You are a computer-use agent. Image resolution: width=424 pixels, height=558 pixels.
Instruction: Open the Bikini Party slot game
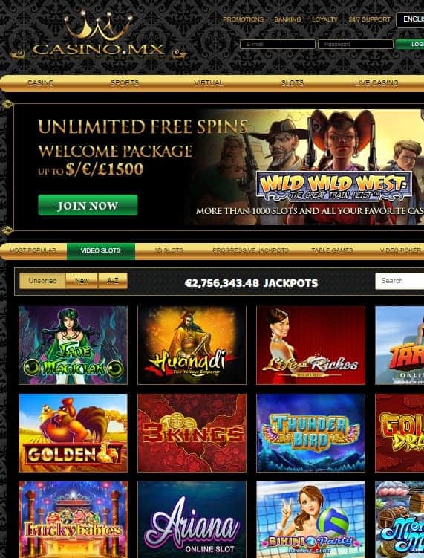pos(310,519)
